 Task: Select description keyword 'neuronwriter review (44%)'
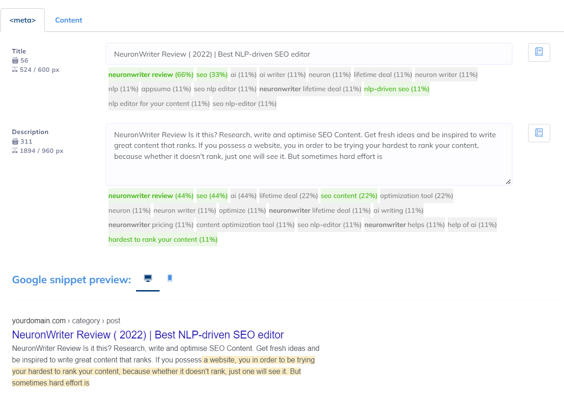(151, 196)
